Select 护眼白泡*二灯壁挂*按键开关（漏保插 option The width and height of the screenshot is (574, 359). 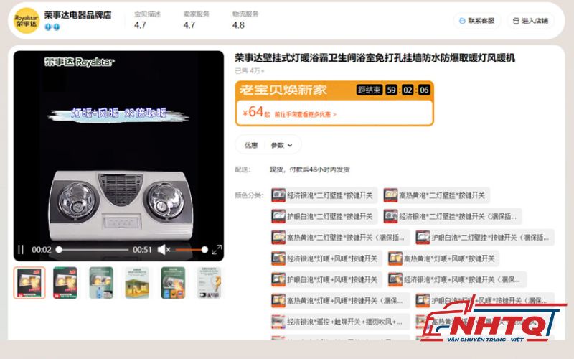pos(485,238)
